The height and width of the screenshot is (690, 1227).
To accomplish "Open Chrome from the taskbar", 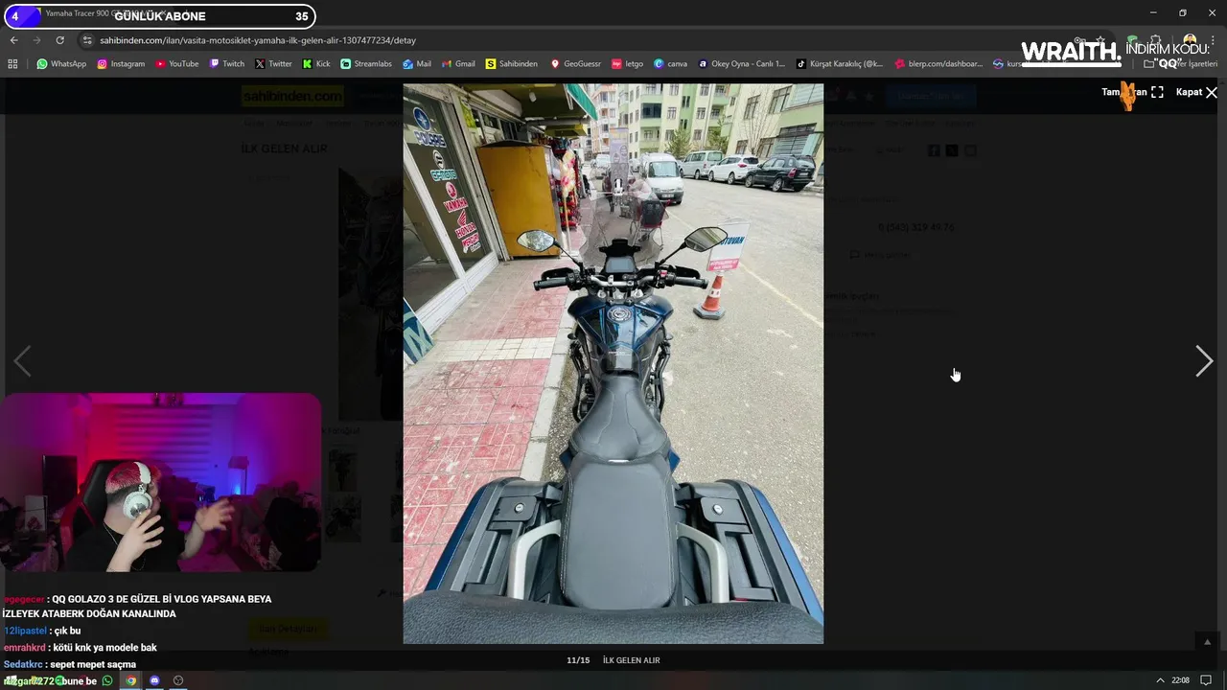I will [x=131, y=680].
